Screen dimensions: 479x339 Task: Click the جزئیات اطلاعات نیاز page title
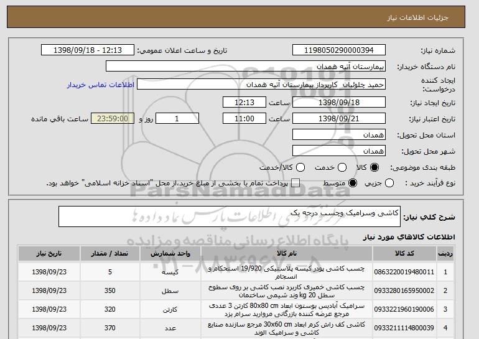[x=417, y=17]
